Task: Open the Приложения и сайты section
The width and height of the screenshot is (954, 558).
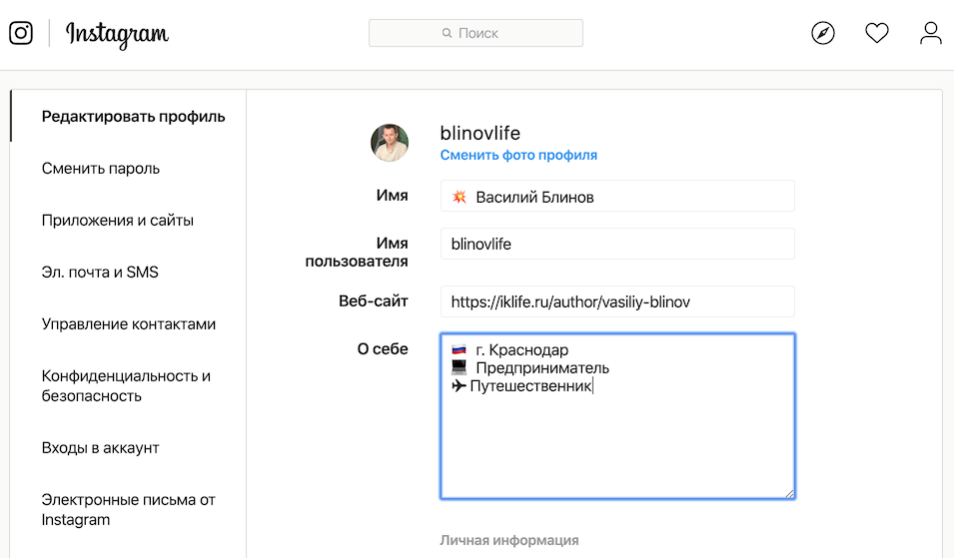Action: click(118, 220)
